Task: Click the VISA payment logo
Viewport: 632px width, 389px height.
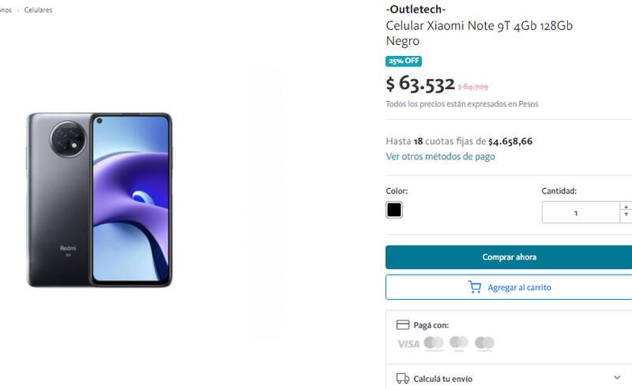Action: pos(408,344)
